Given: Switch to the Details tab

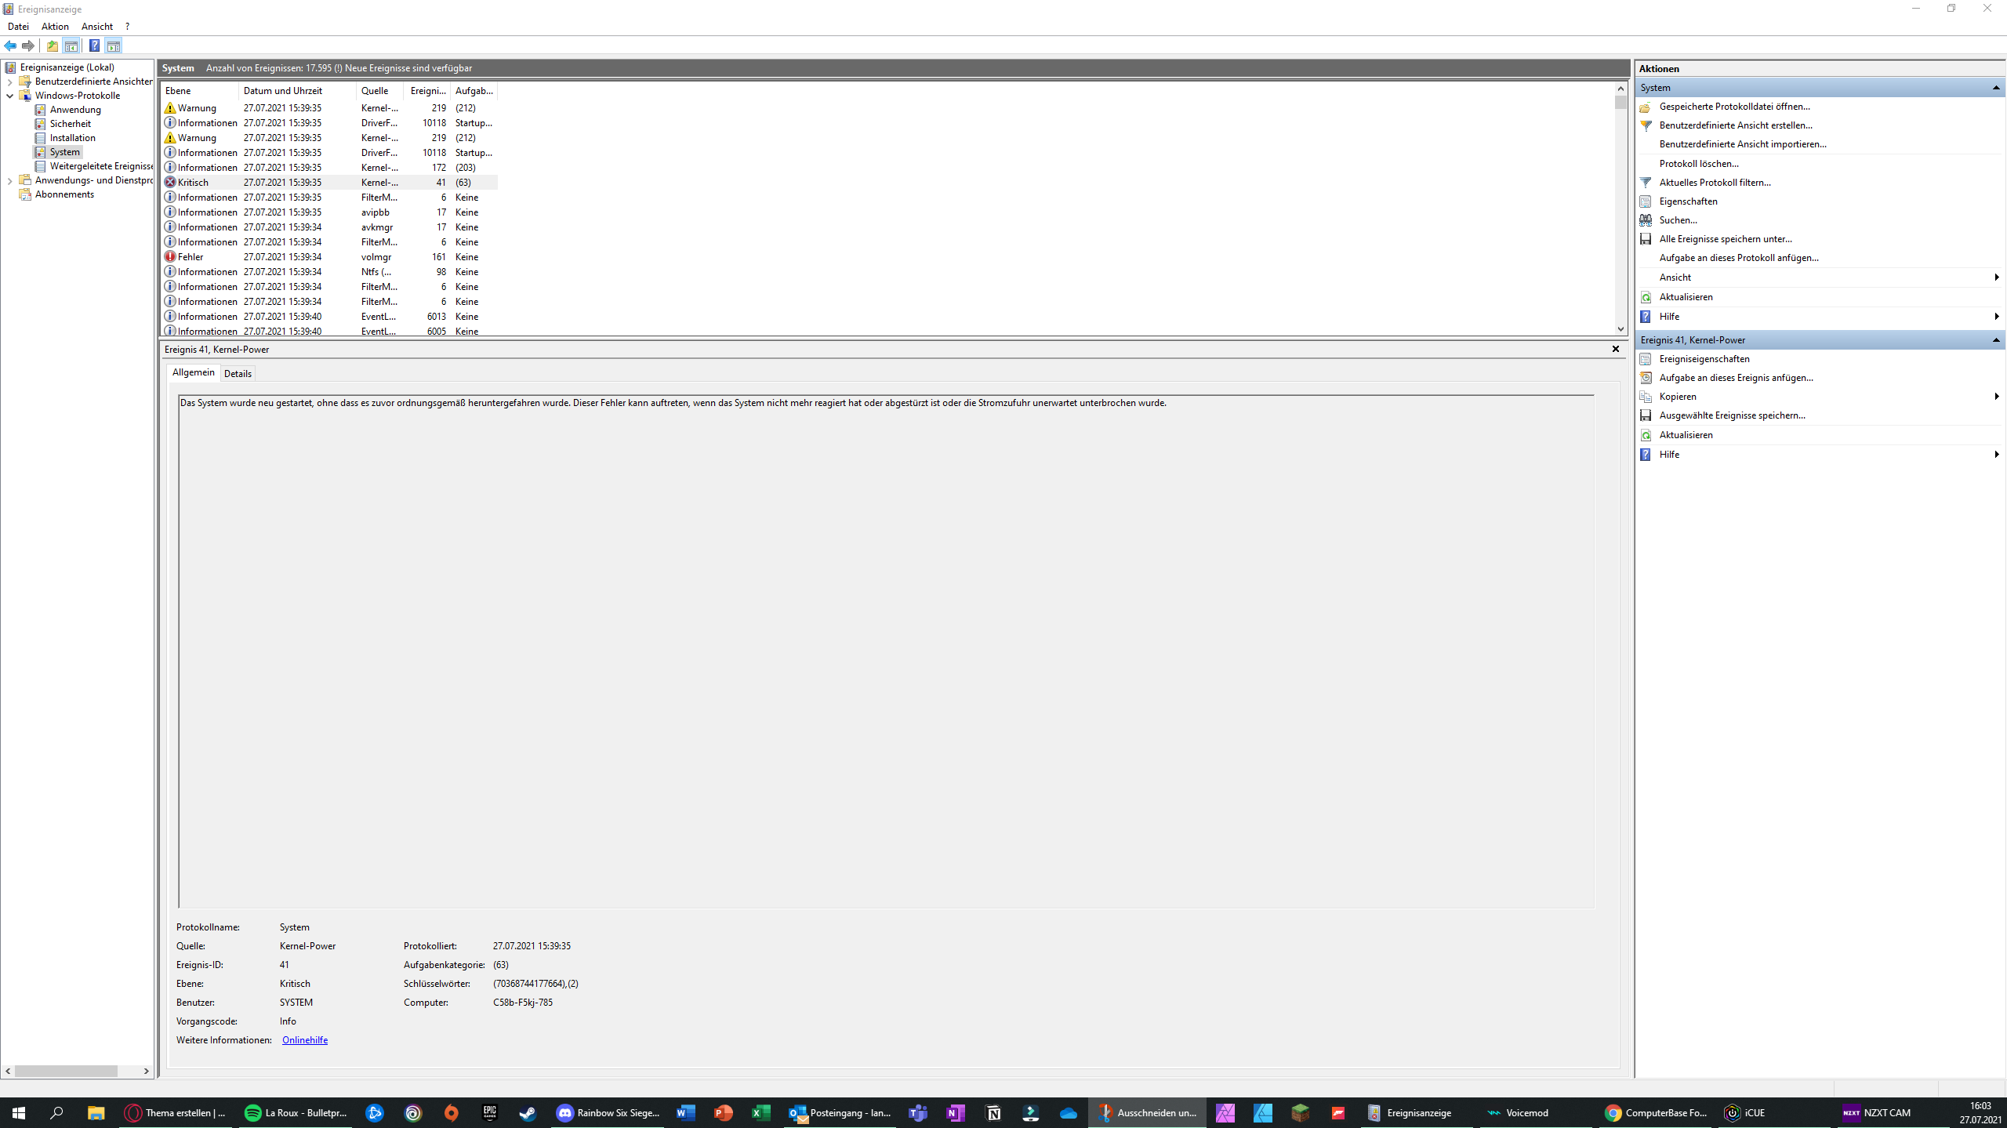Looking at the screenshot, I should pos(238,373).
